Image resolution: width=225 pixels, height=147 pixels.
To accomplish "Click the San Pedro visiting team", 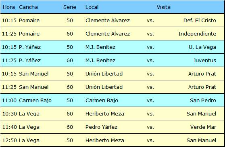I will point(203,101).
